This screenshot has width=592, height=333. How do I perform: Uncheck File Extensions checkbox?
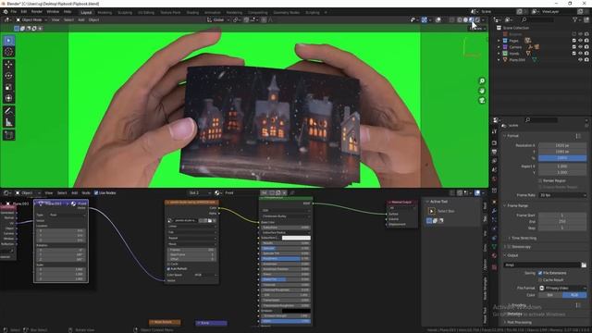click(540, 273)
